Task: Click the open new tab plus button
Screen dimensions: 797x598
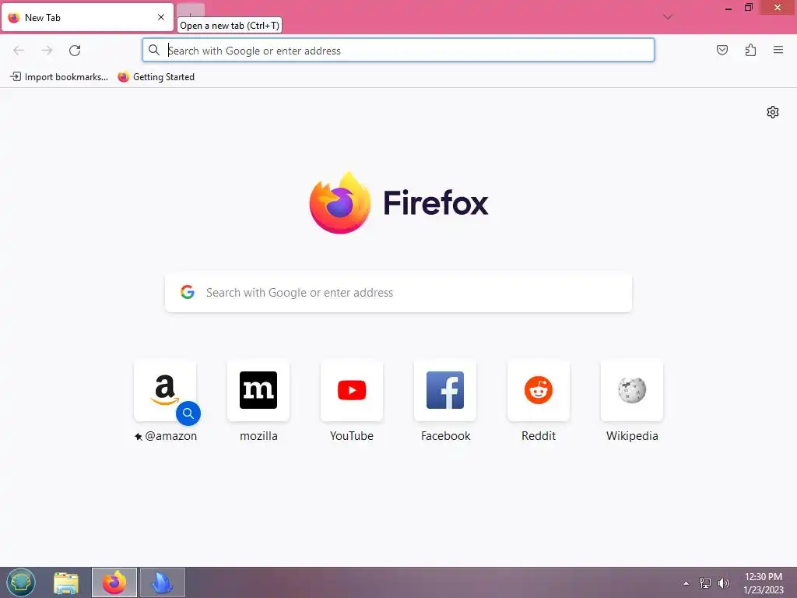Action: point(191,11)
